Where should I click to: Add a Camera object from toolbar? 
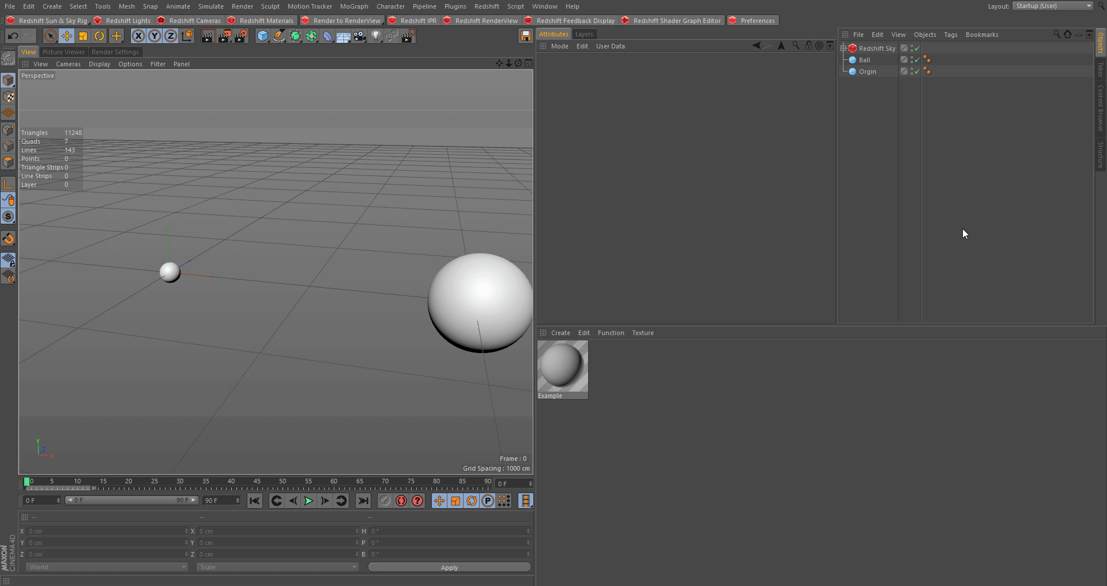click(360, 36)
